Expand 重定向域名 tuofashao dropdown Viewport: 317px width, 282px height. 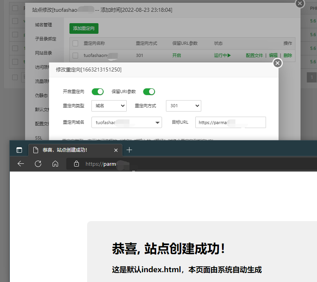127,122
